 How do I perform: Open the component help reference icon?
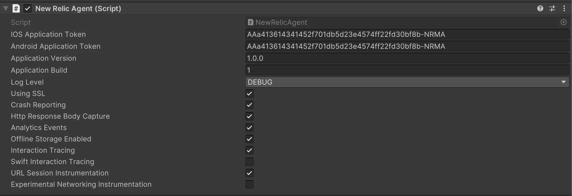pos(540,8)
